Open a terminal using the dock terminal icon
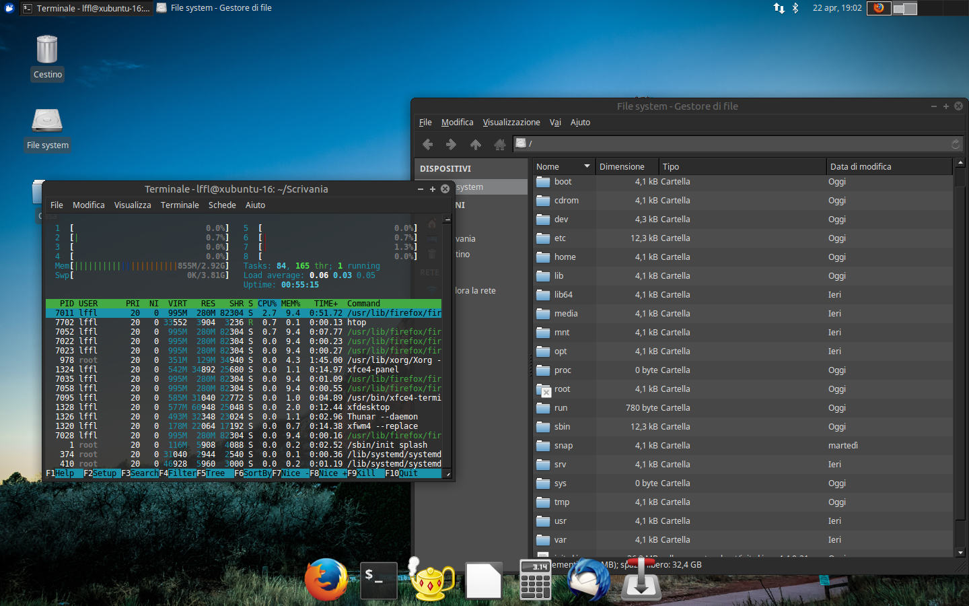Viewport: 969px width, 606px height. [x=378, y=580]
